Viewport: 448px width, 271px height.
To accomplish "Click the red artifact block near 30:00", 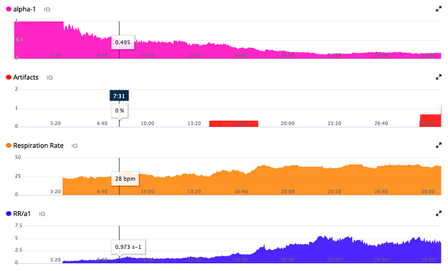I will [x=430, y=120].
